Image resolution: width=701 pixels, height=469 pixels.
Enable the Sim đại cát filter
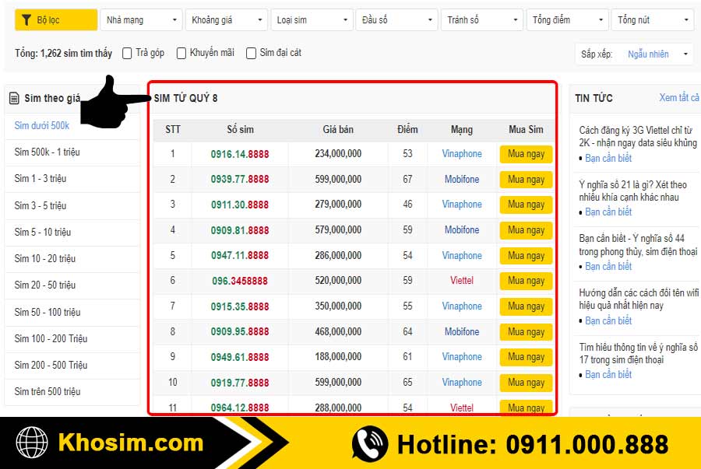click(250, 53)
